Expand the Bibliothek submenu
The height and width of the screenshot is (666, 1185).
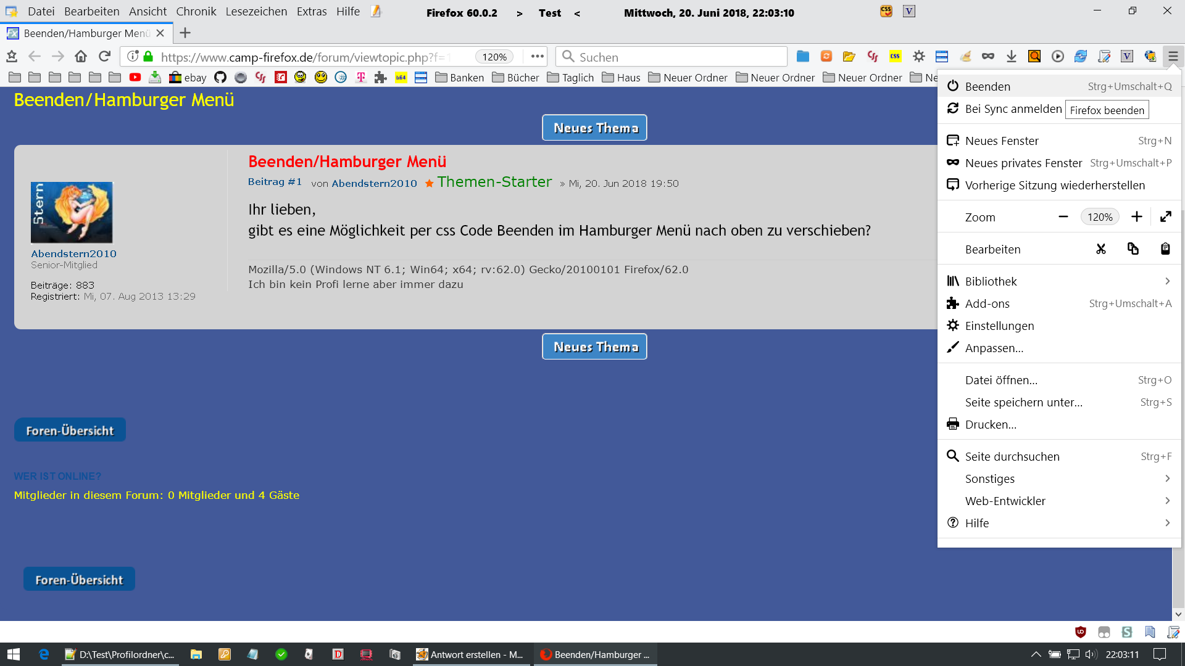click(x=1059, y=281)
